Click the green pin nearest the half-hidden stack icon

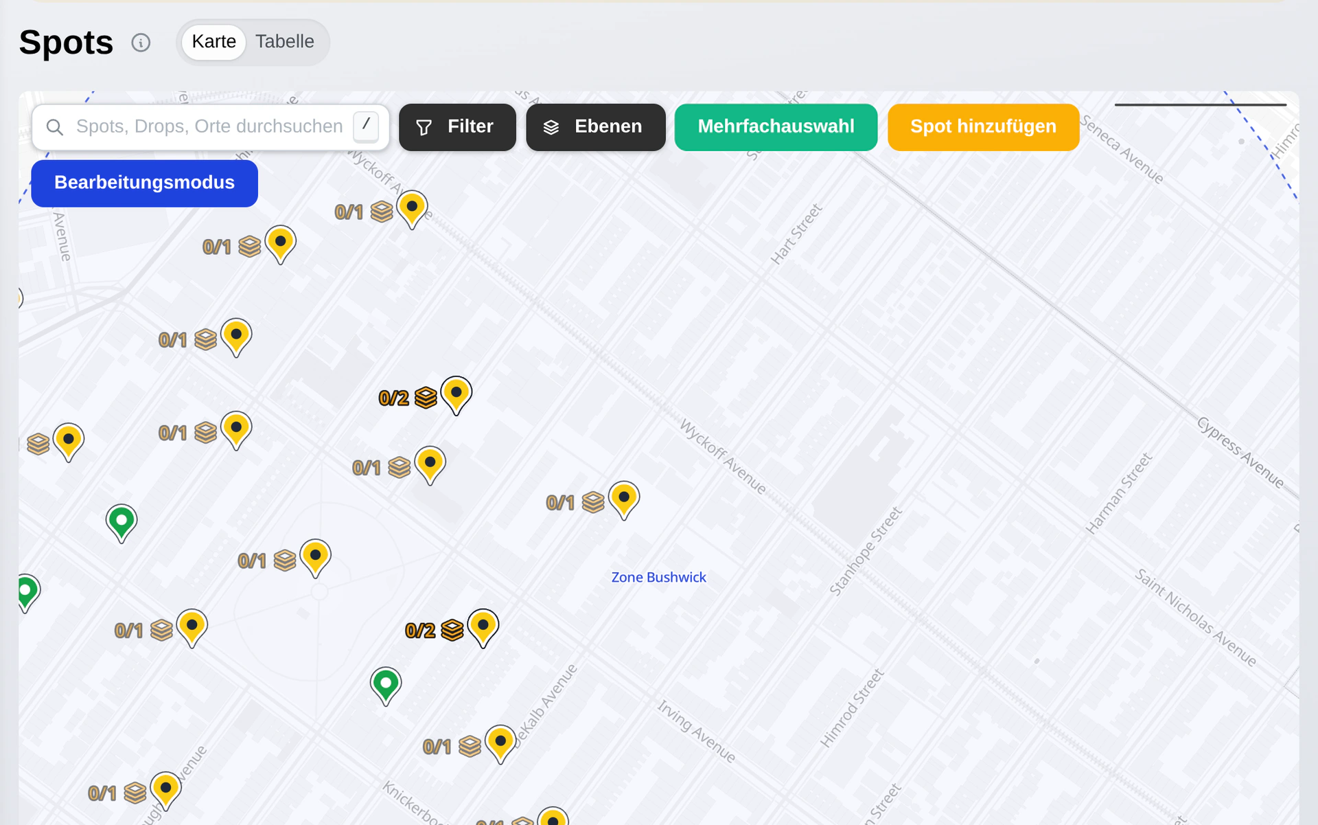coord(122,523)
